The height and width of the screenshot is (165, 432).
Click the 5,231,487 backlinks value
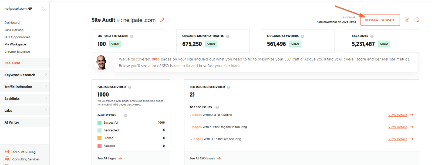tap(363, 44)
